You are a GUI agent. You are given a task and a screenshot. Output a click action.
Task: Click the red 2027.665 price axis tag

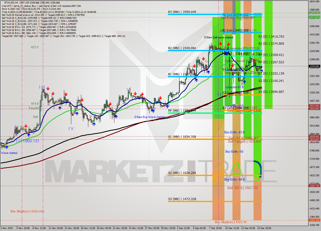tap(314, 106)
